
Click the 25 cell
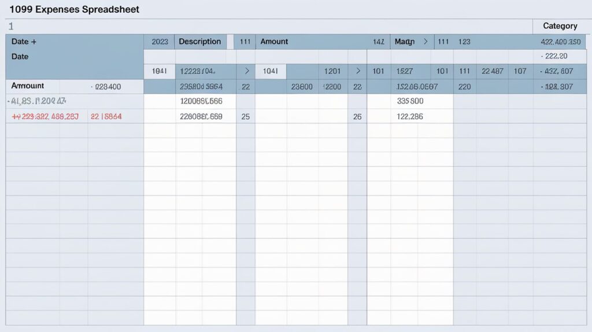(245, 116)
